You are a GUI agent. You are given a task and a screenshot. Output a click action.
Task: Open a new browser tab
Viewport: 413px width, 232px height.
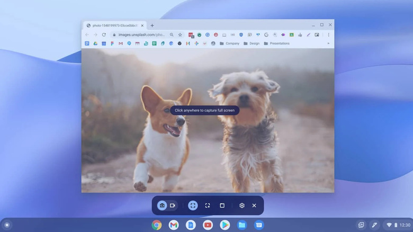pyautogui.click(x=152, y=25)
